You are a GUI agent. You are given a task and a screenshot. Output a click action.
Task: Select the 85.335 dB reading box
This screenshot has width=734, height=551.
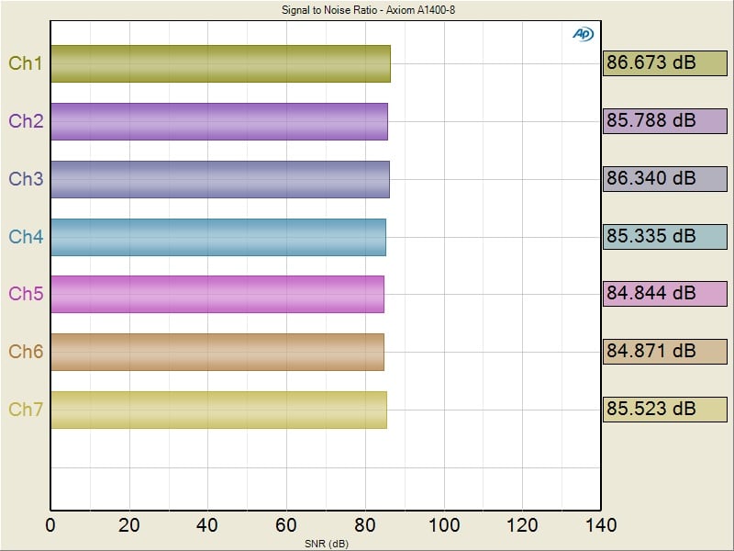[x=664, y=237]
